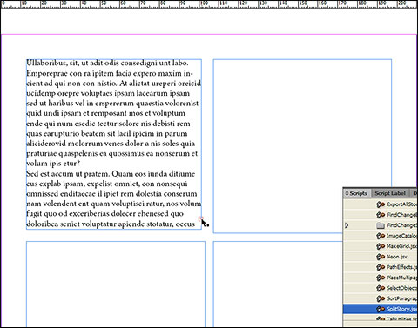Click the highlighted SplitStory.jsx script
Viewport: 418px width, 328px height.
[381, 309]
